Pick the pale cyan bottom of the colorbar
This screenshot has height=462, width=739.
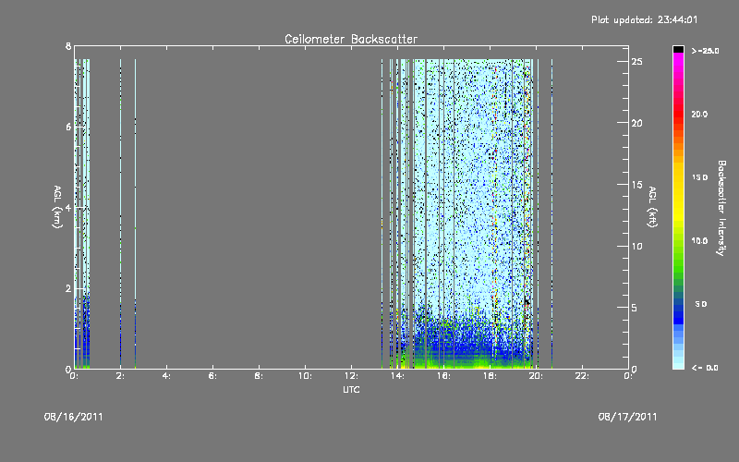point(678,363)
